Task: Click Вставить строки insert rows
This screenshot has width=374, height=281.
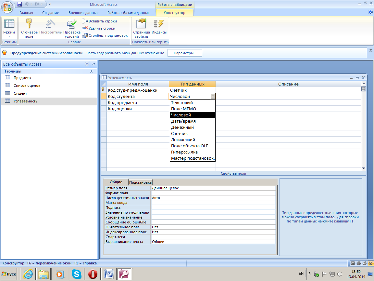Action: pyautogui.click(x=100, y=21)
